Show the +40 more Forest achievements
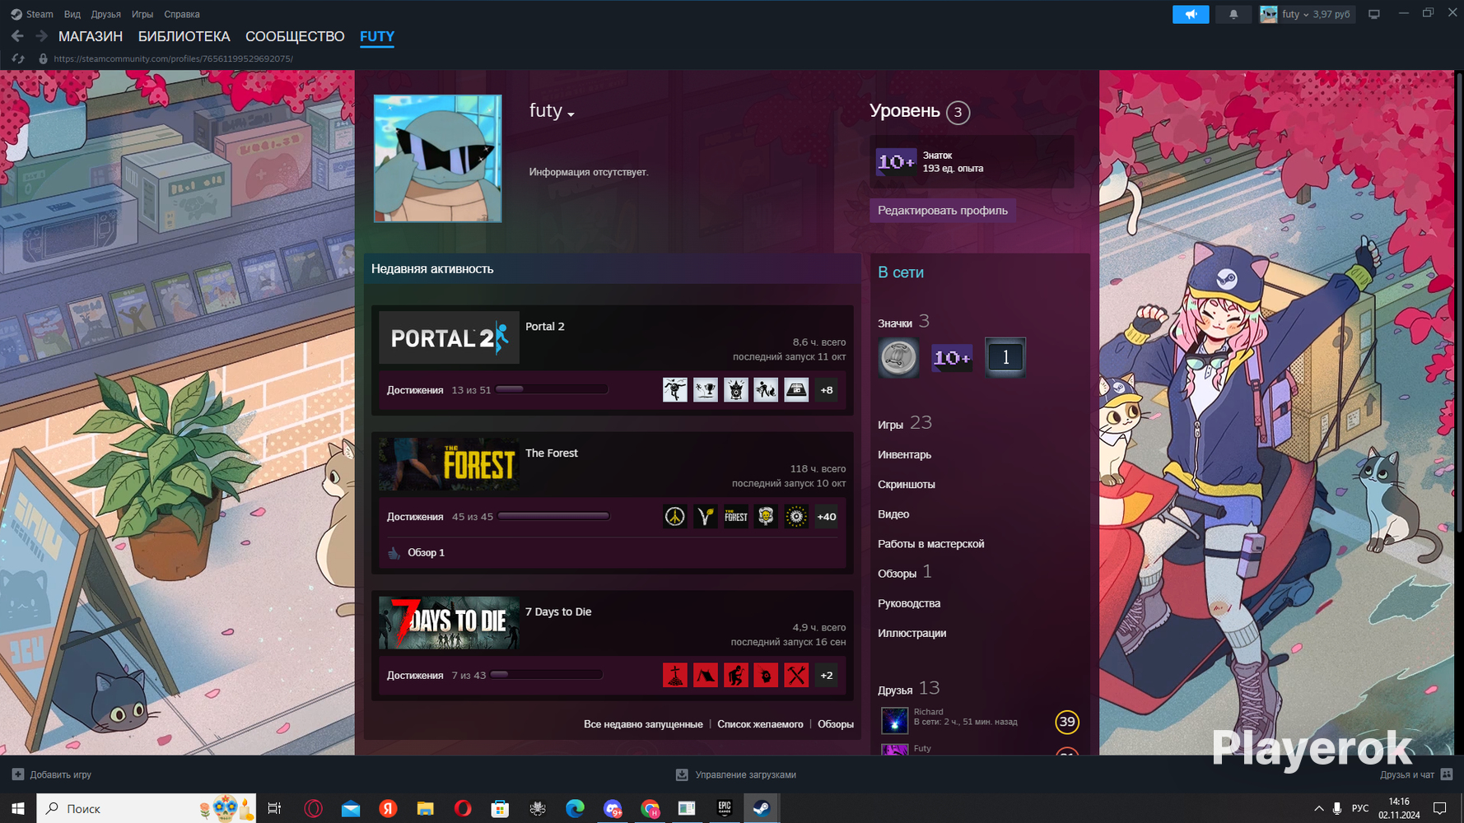The image size is (1464, 823). tap(827, 517)
